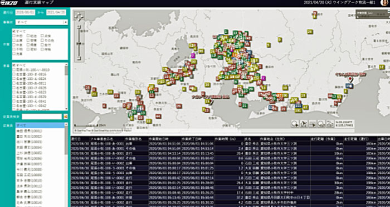Click the map zoom slider handle
The image size is (390, 207).
pyautogui.click(x=79, y=44)
